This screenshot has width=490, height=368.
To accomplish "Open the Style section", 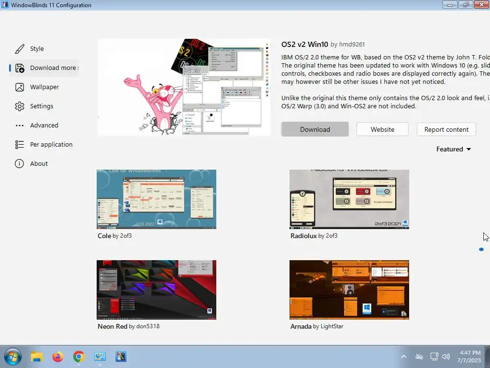I will click(x=44, y=49).
